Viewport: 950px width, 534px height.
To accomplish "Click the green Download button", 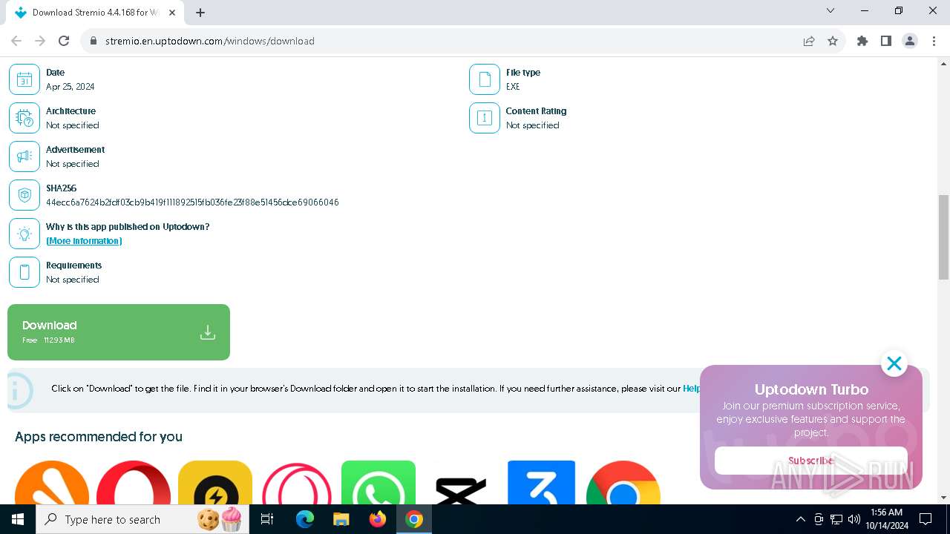I will [x=119, y=332].
